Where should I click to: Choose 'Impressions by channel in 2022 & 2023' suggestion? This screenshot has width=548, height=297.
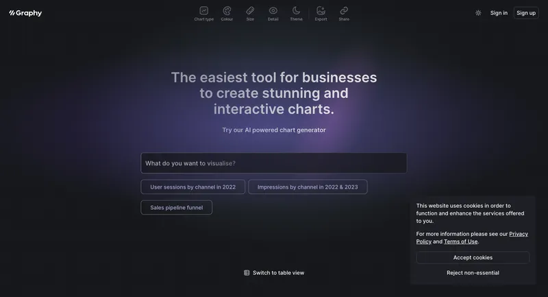click(x=308, y=187)
